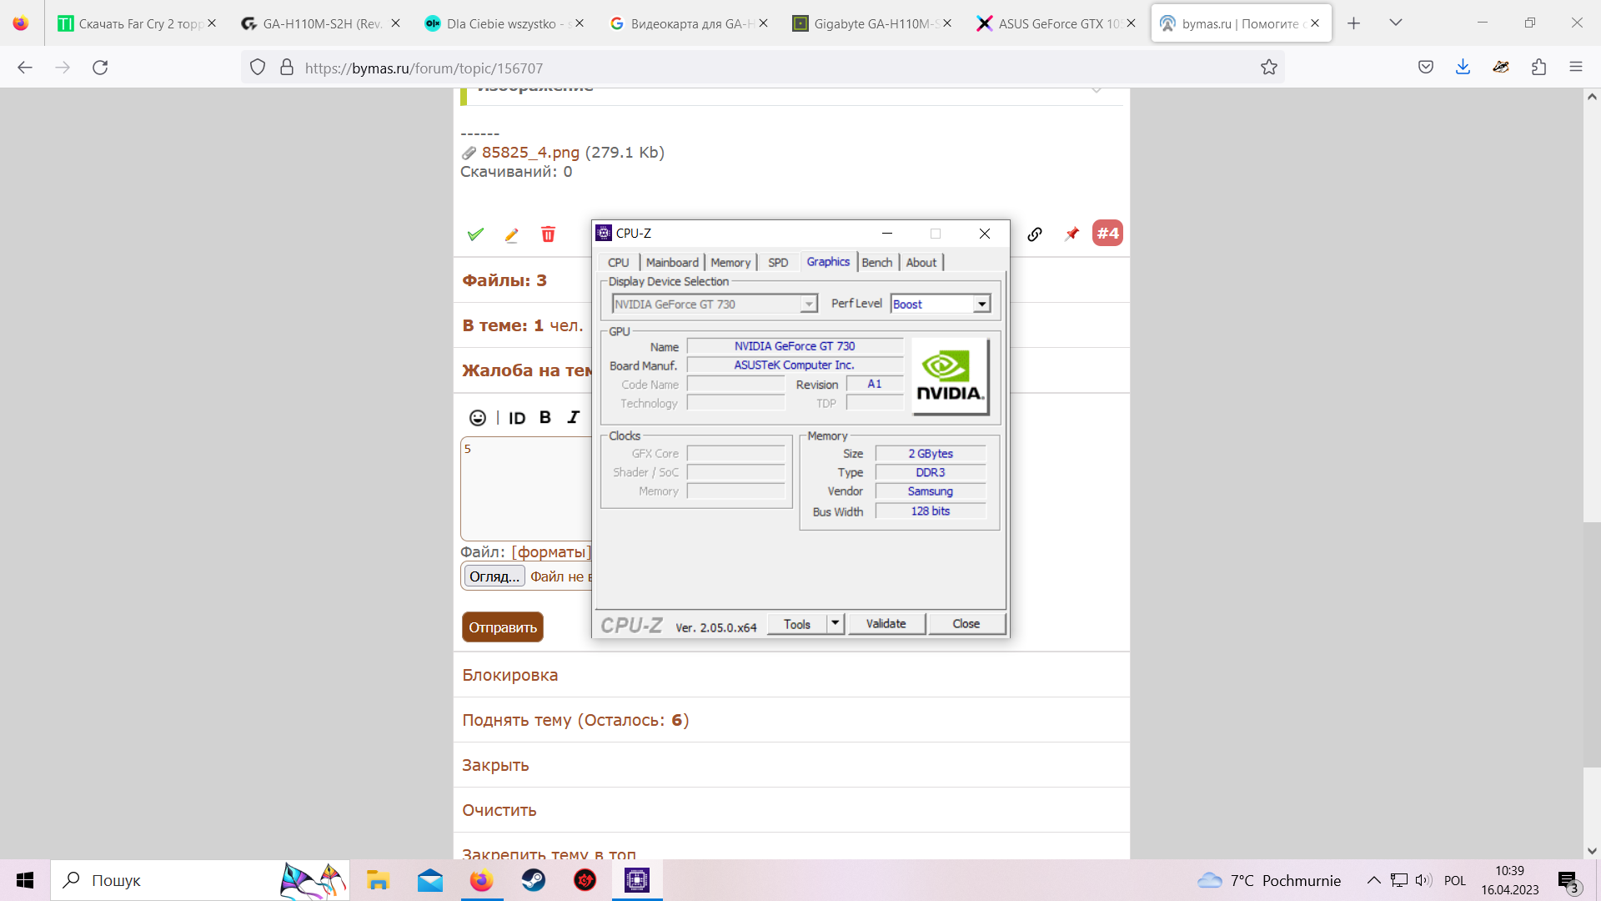
Task: Open Steam from the taskbar
Action: coord(534,880)
